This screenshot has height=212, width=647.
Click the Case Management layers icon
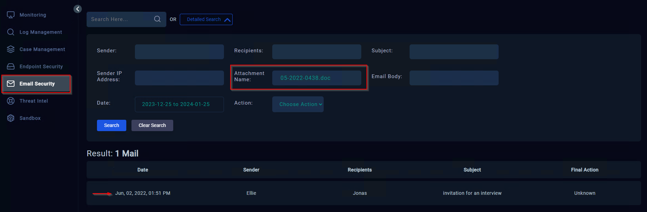click(x=11, y=49)
